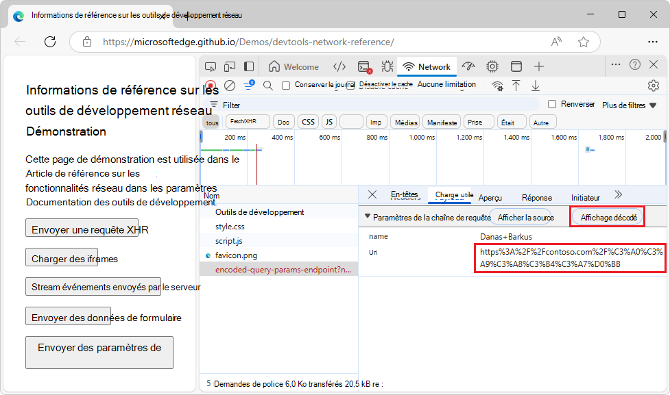Collapse Paramètres de la chaîne de requête
This screenshot has width=670, height=395.
coord(367,217)
